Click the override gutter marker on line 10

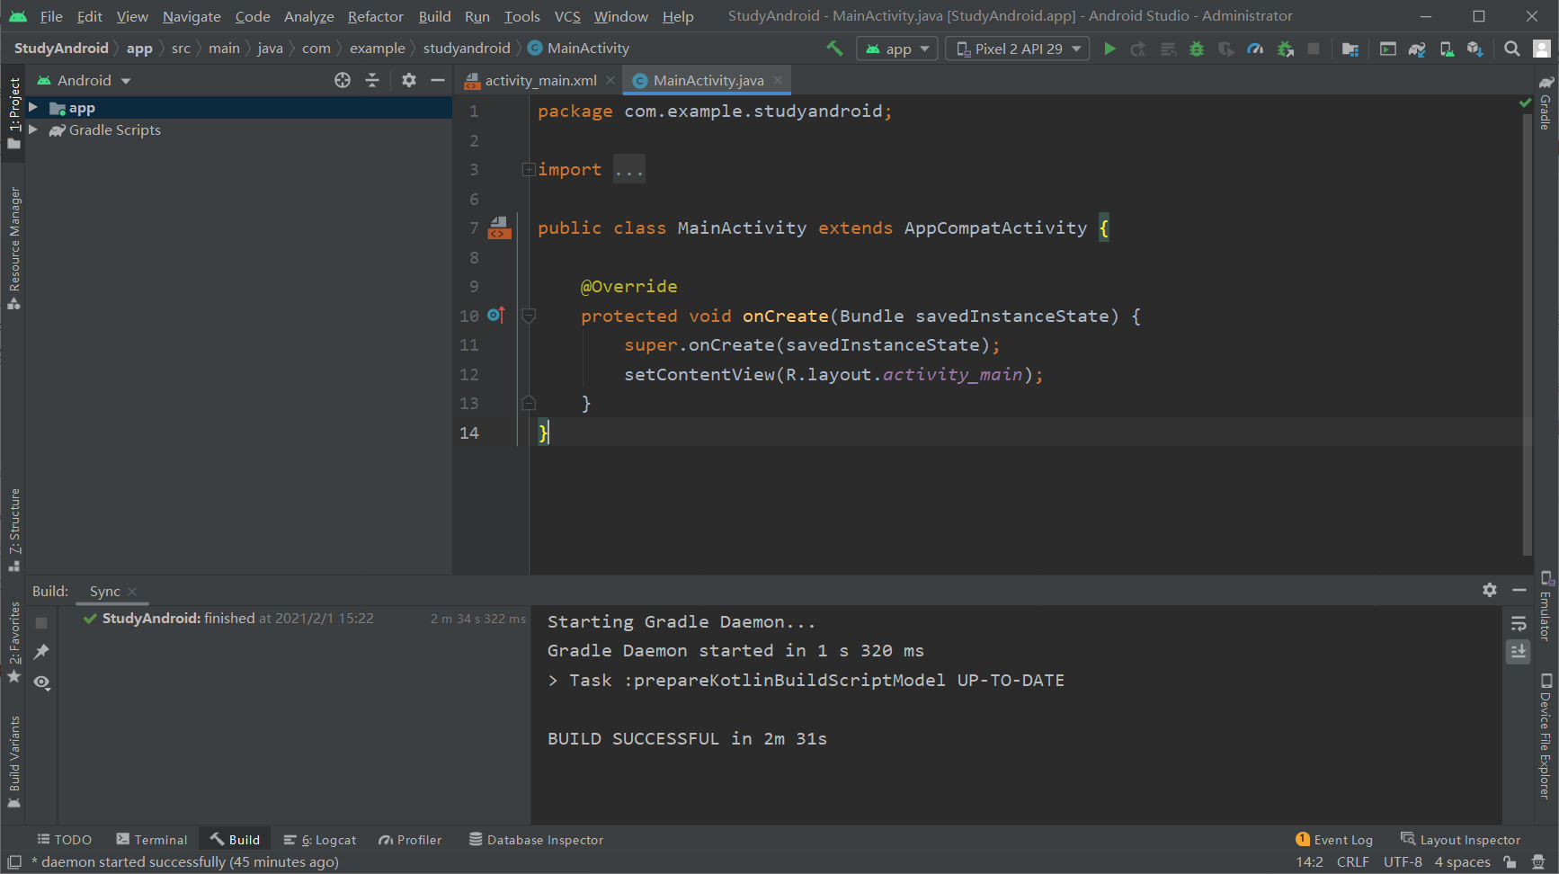click(x=495, y=315)
